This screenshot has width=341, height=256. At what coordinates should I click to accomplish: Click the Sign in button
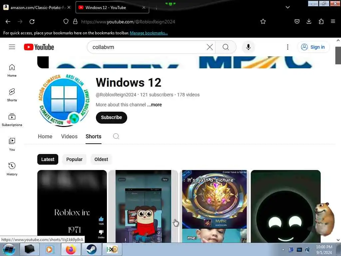[x=313, y=47]
